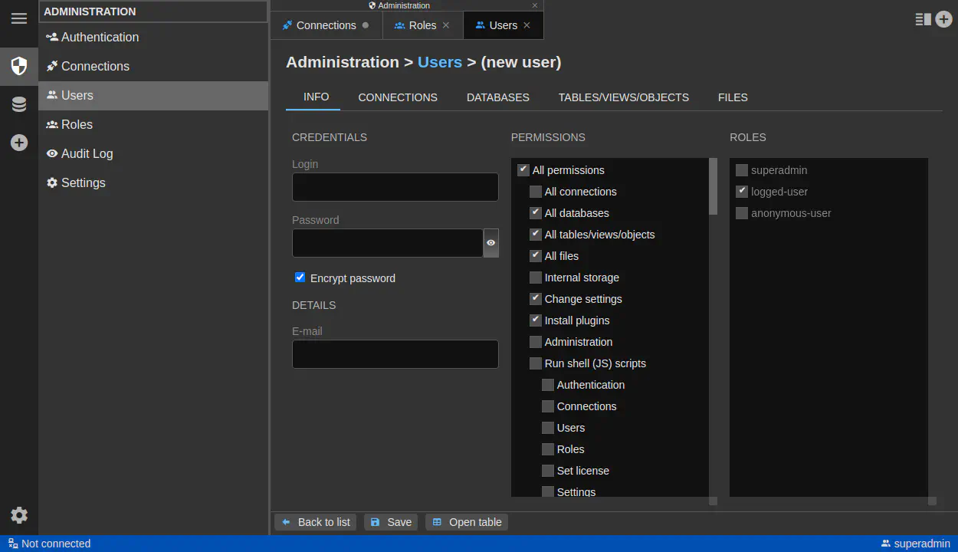This screenshot has height=552, width=958.
Task: Open the FILES sub-tab
Action: tap(733, 97)
